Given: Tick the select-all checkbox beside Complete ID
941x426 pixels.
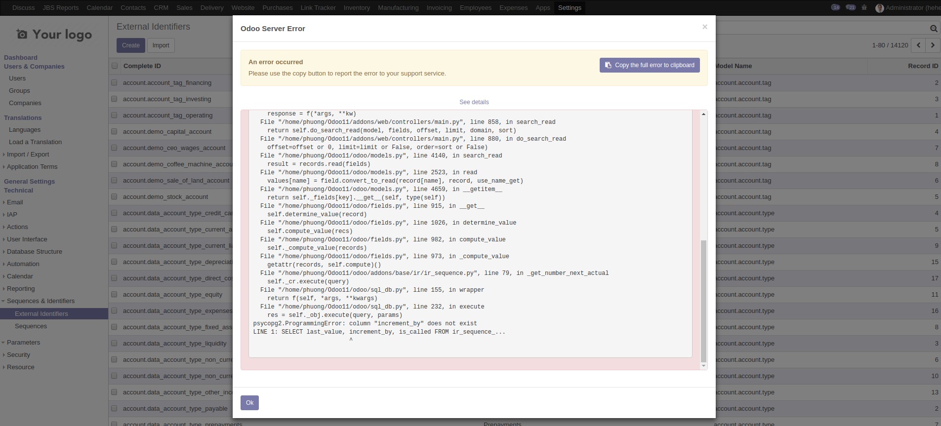Looking at the screenshot, I should click(x=115, y=66).
